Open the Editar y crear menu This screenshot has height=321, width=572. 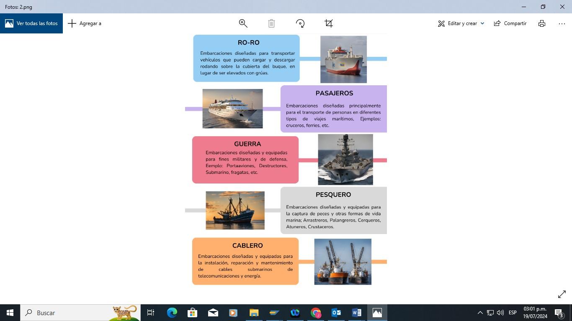point(461,23)
